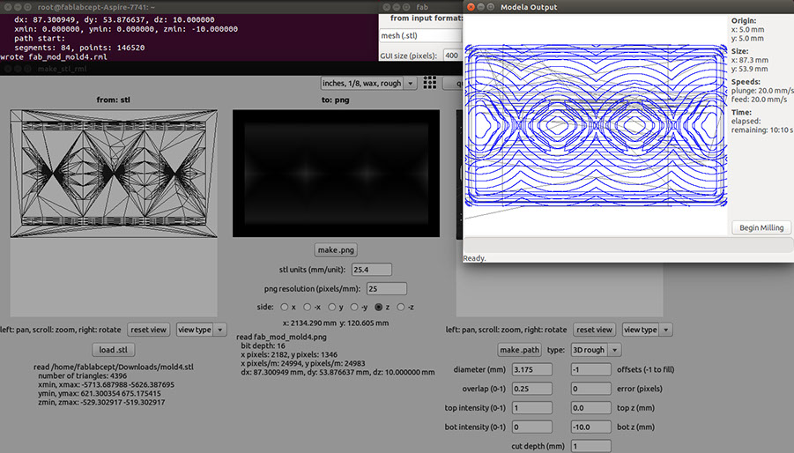This screenshot has width=794, height=453.
Task: Click Begin Milling in Modela Output
Action: pyautogui.click(x=761, y=227)
